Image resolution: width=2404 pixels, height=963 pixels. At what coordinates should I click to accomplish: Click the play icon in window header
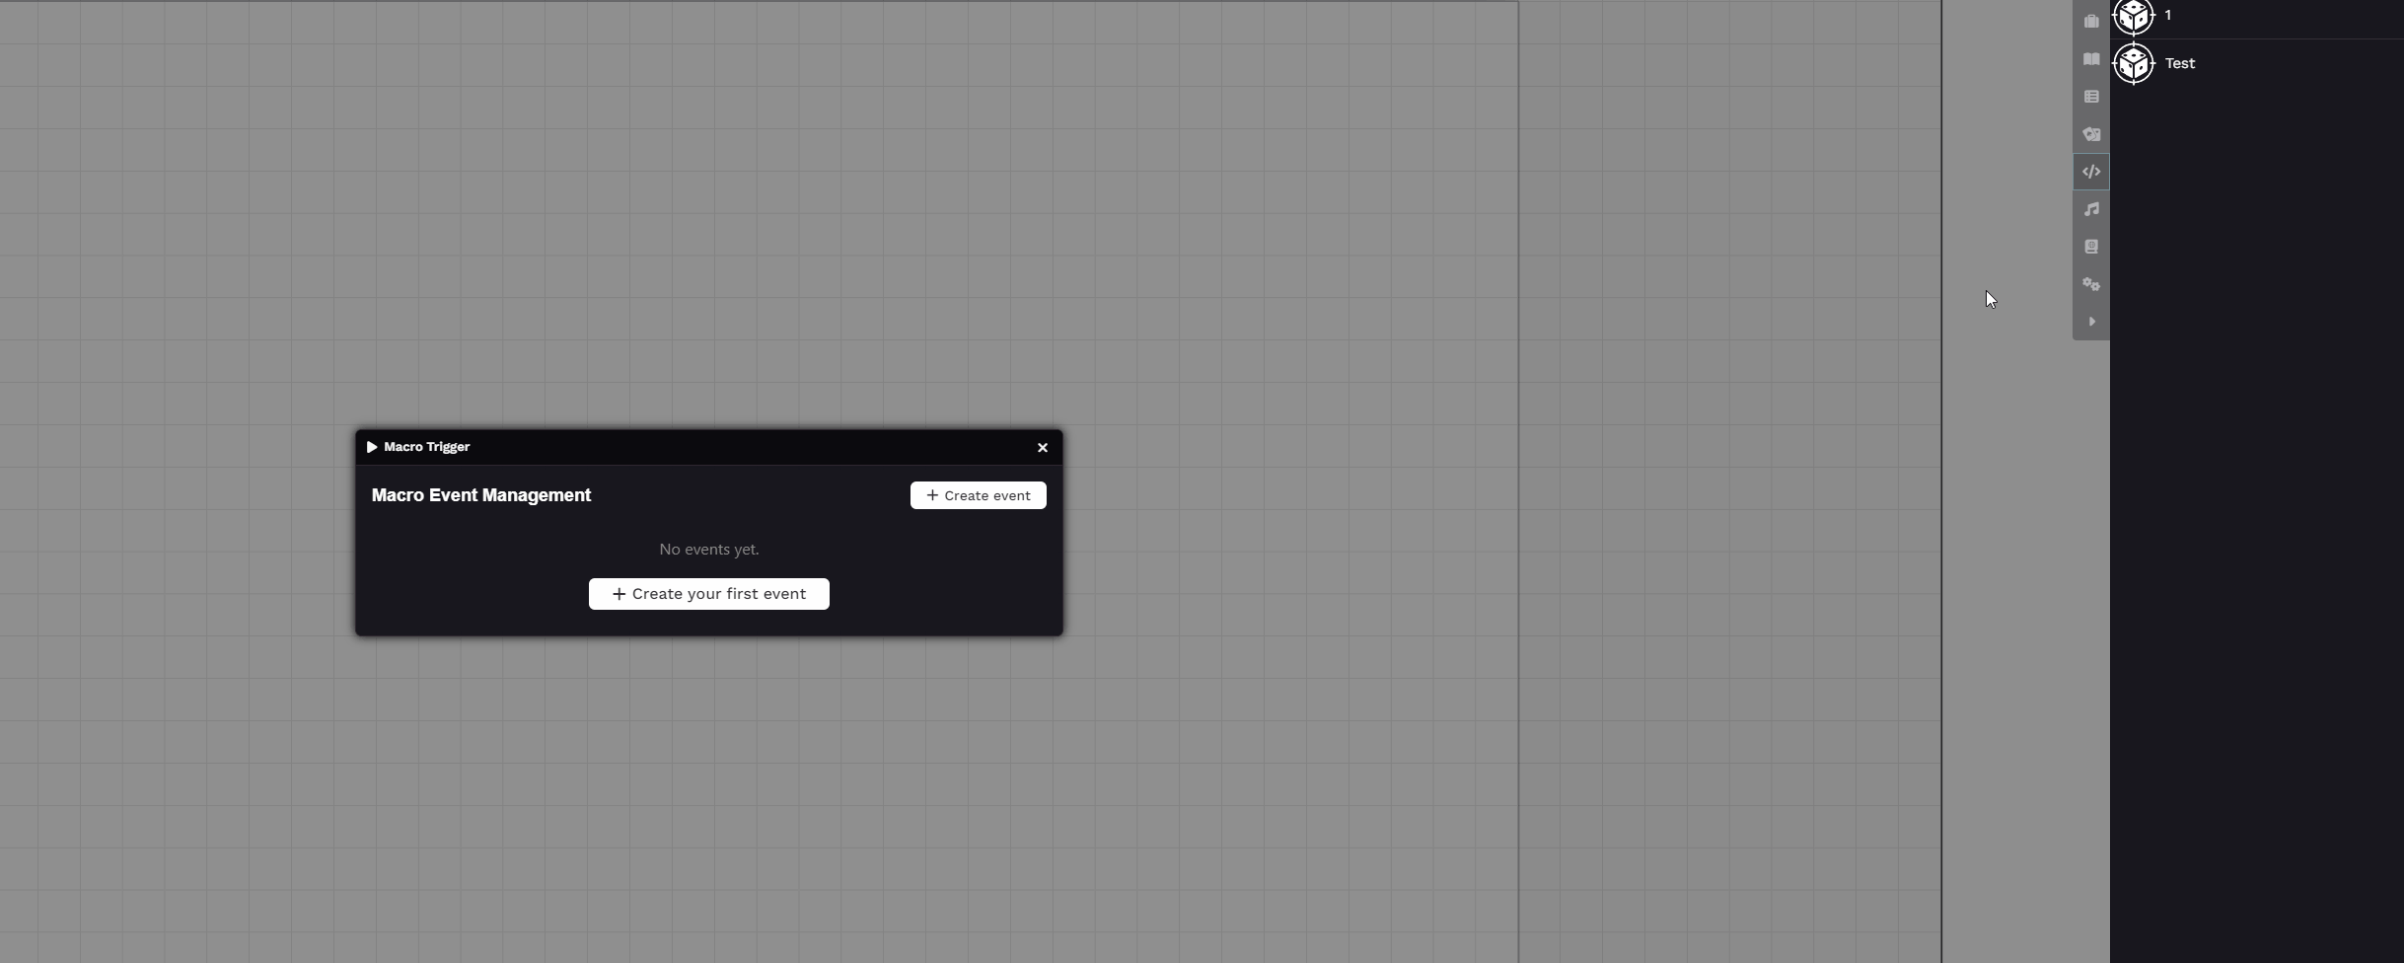372,447
